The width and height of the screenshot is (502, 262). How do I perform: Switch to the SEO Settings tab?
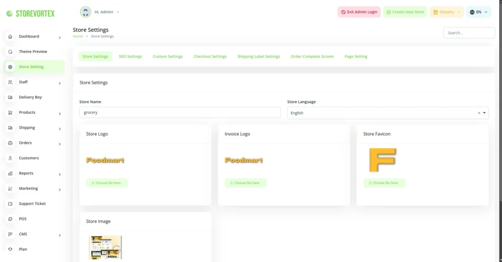130,56
